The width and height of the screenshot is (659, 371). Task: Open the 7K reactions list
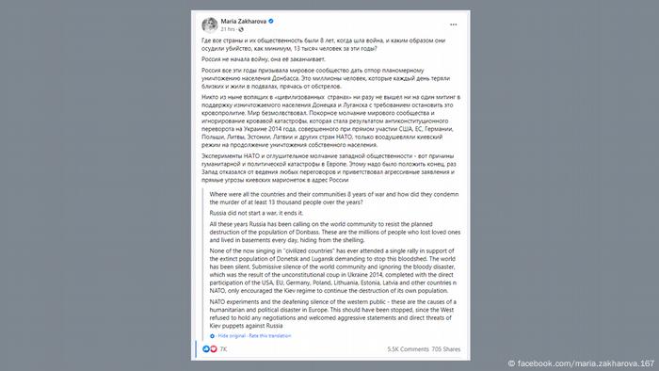(223, 349)
